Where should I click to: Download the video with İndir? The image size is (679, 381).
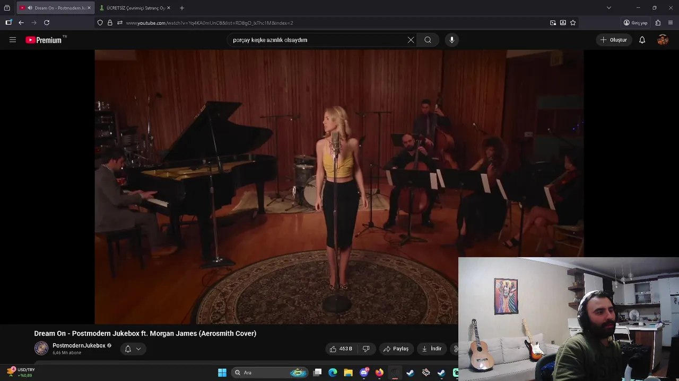tap(432, 349)
